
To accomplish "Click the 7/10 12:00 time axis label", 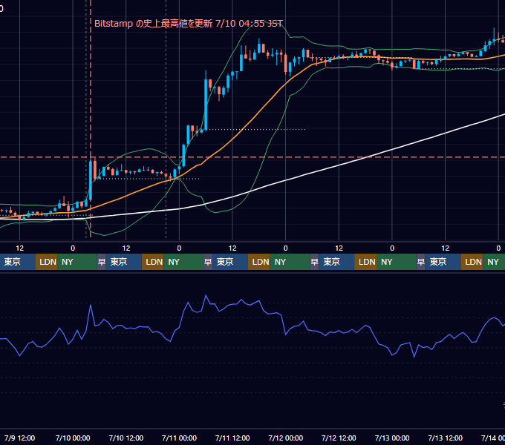I will tap(126, 438).
